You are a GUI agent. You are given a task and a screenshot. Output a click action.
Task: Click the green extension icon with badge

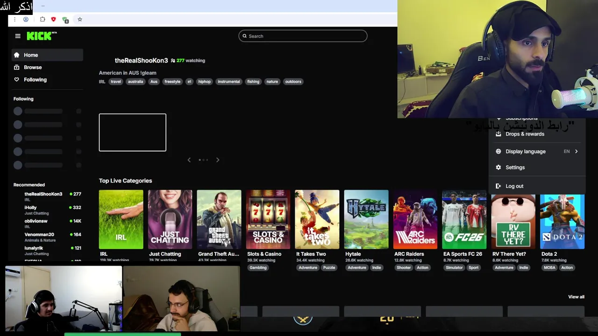click(65, 20)
